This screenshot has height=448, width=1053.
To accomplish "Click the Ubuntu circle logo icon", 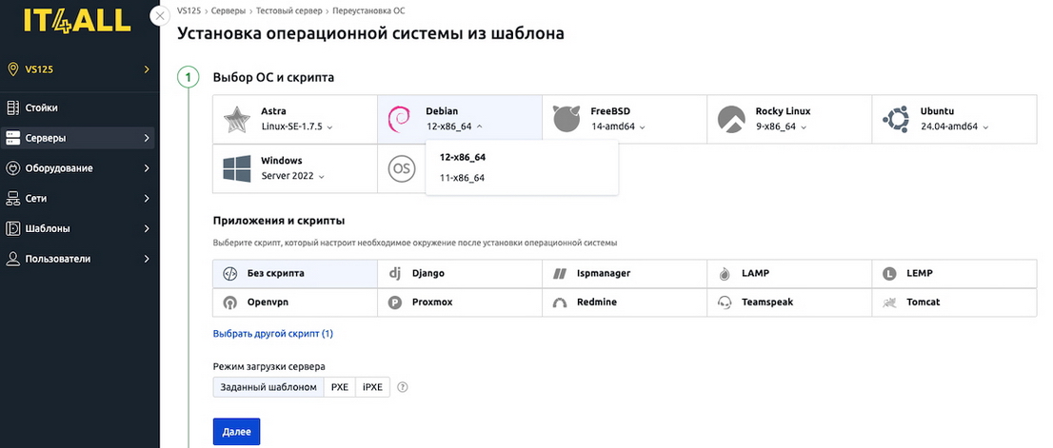I will pos(895,119).
